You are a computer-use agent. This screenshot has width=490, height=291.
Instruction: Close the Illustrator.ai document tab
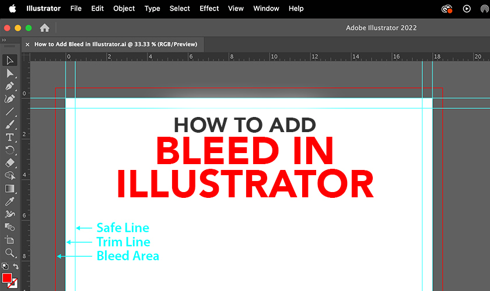[x=27, y=44]
